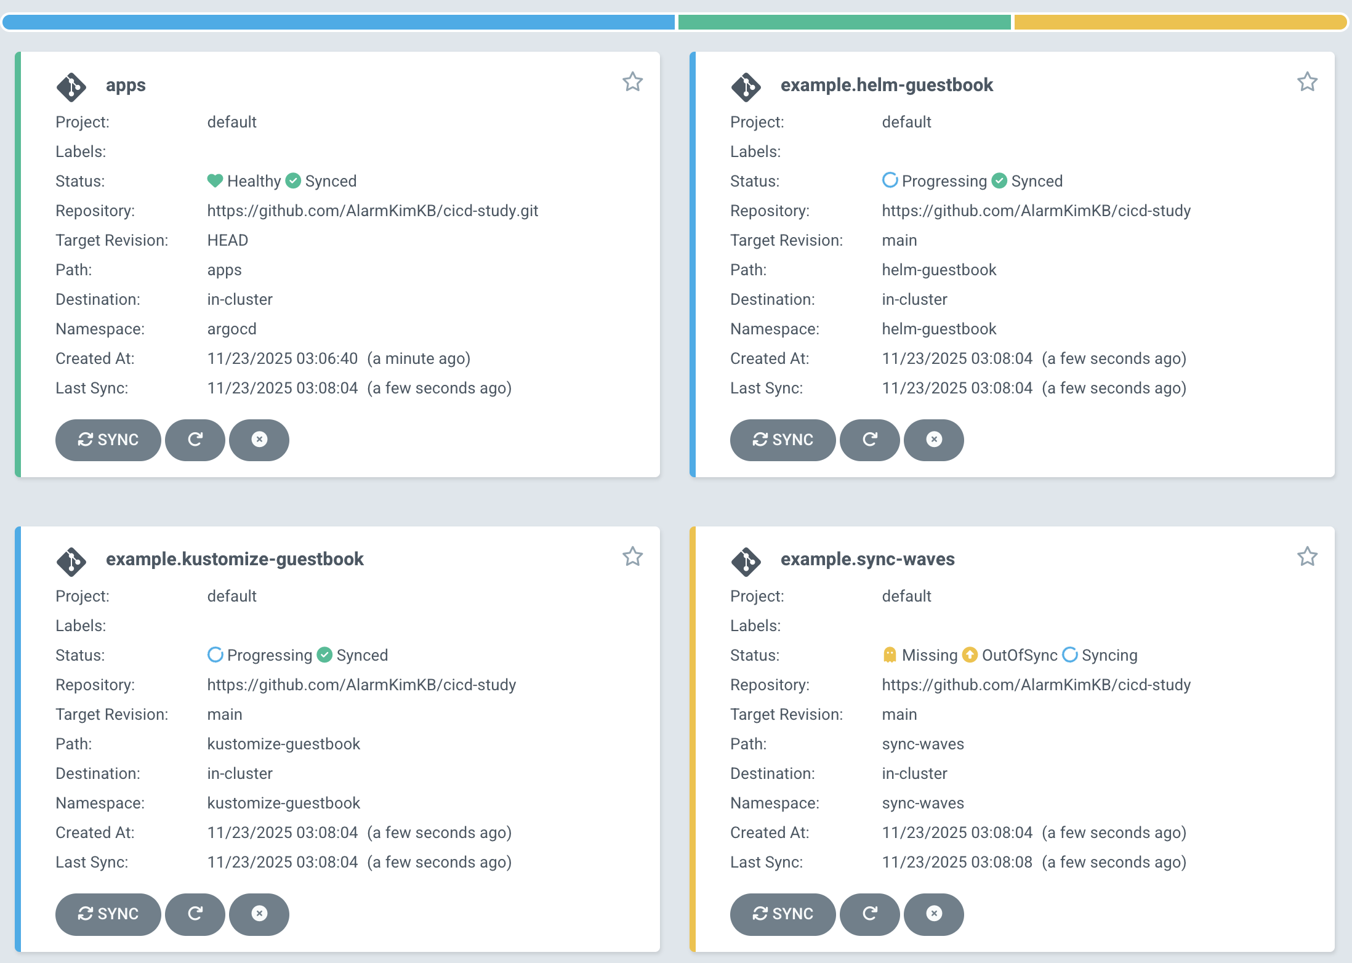Toggle favorite star on example.kustomize-guestbook
The width and height of the screenshot is (1352, 963).
click(632, 557)
